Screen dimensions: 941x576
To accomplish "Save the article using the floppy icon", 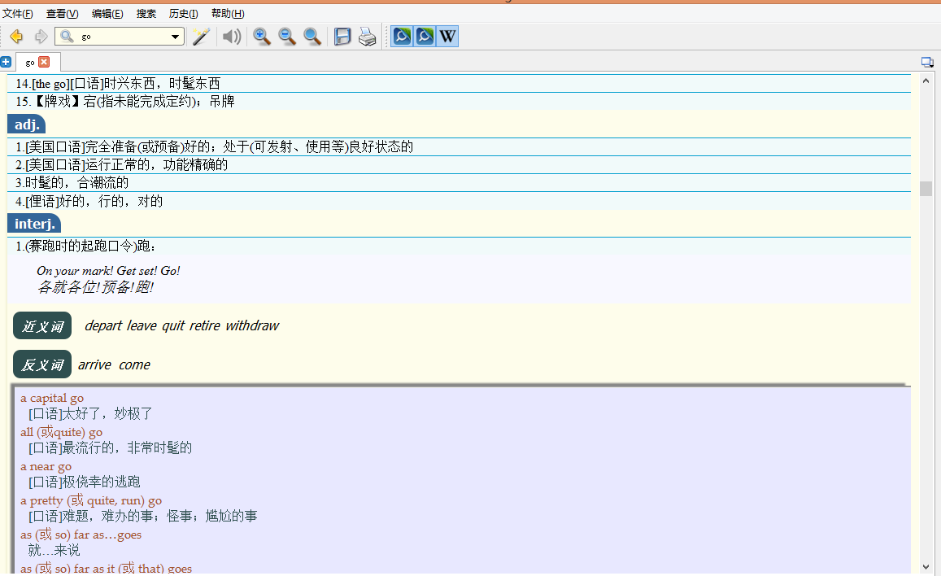I will pyautogui.click(x=342, y=37).
